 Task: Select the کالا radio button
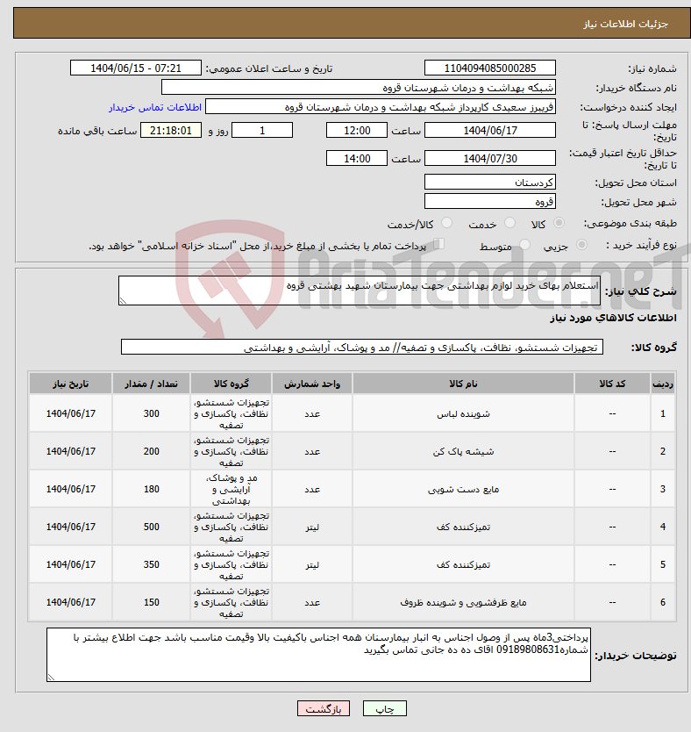pyautogui.click(x=559, y=223)
